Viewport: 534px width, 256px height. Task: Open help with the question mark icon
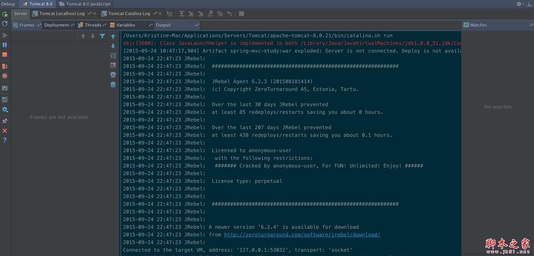point(5,140)
